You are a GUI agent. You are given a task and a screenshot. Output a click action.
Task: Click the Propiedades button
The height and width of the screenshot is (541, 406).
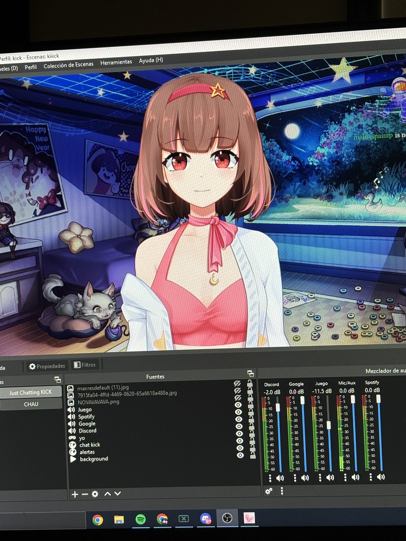(x=47, y=366)
